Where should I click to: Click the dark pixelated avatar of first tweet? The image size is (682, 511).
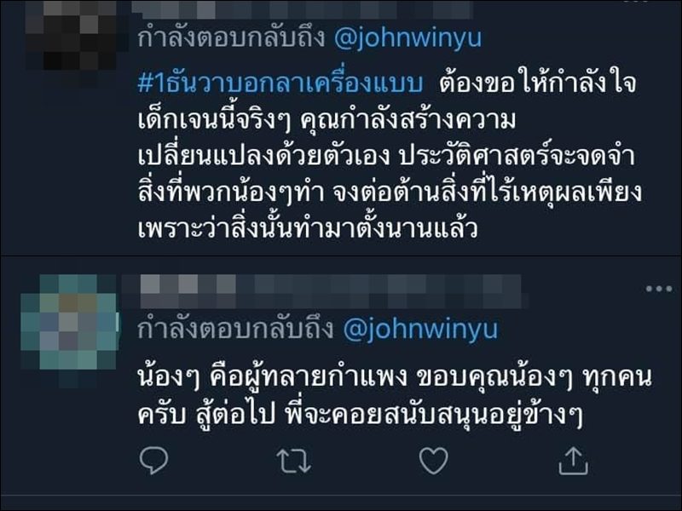[70, 39]
